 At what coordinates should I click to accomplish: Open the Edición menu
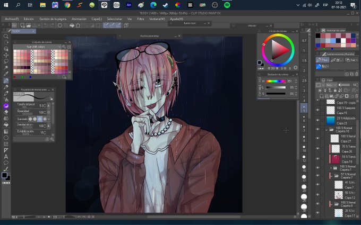(x=29, y=19)
